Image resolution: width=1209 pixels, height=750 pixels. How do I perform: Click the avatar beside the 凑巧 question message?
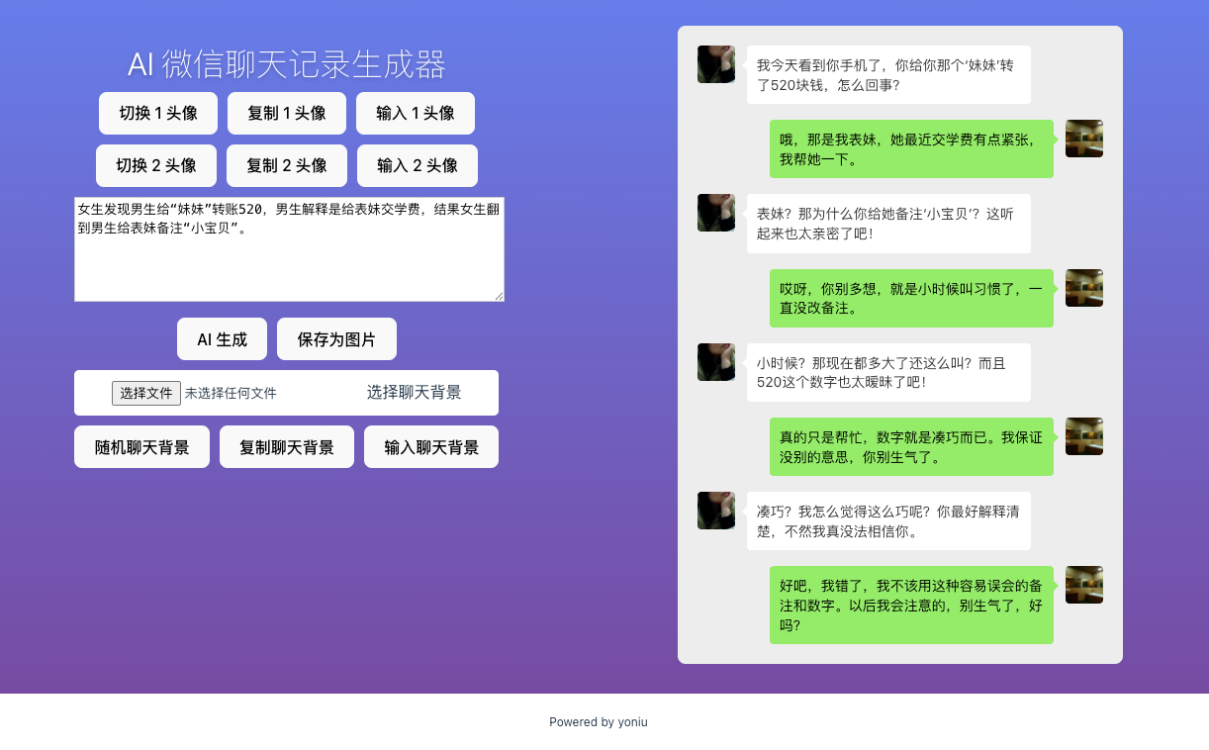point(715,511)
